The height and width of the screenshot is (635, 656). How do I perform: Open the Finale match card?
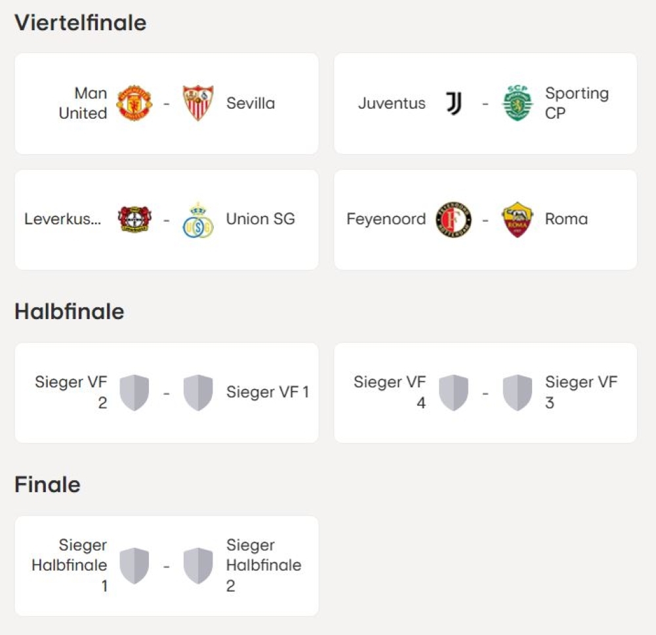pyautogui.click(x=167, y=566)
